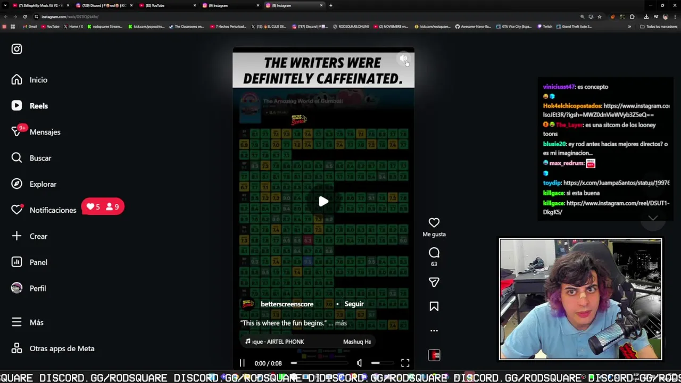Open Hok4elchicopostados Instagram link in chat
This screenshot has height=383, width=681.
(607, 110)
